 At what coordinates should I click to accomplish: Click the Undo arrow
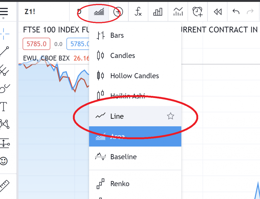tap(236, 12)
